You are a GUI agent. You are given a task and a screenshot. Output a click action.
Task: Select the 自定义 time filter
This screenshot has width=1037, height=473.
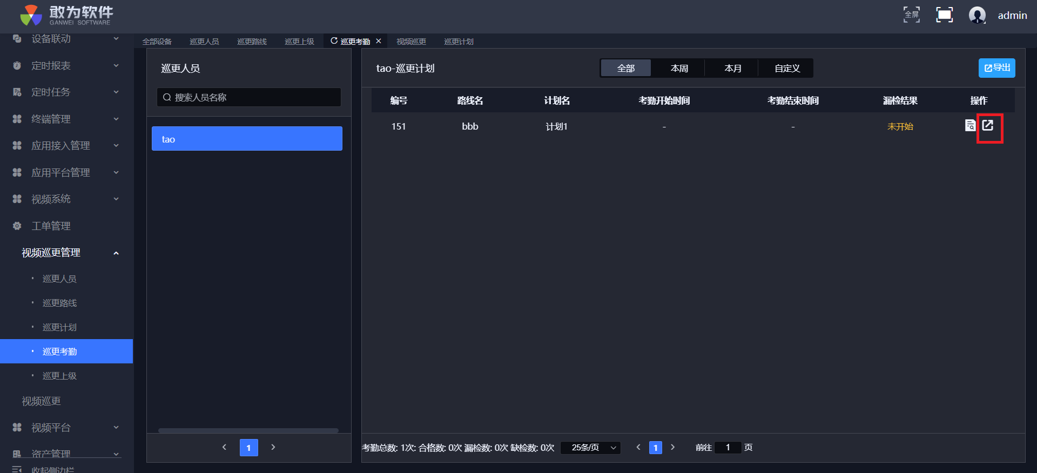[x=786, y=69]
